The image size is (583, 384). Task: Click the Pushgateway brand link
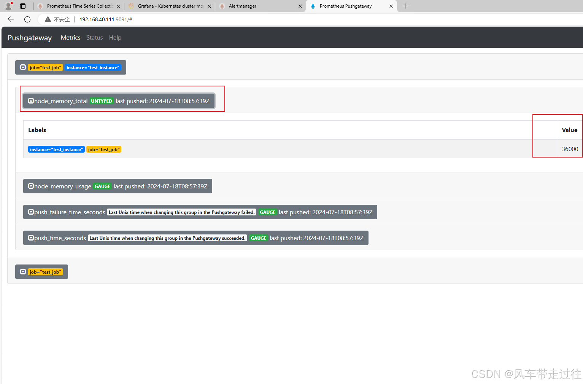tap(30, 38)
